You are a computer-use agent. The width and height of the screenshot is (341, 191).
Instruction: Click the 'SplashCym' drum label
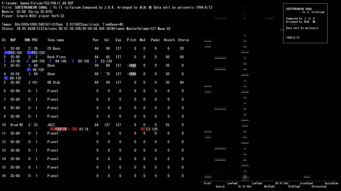click(x=331, y=183)
